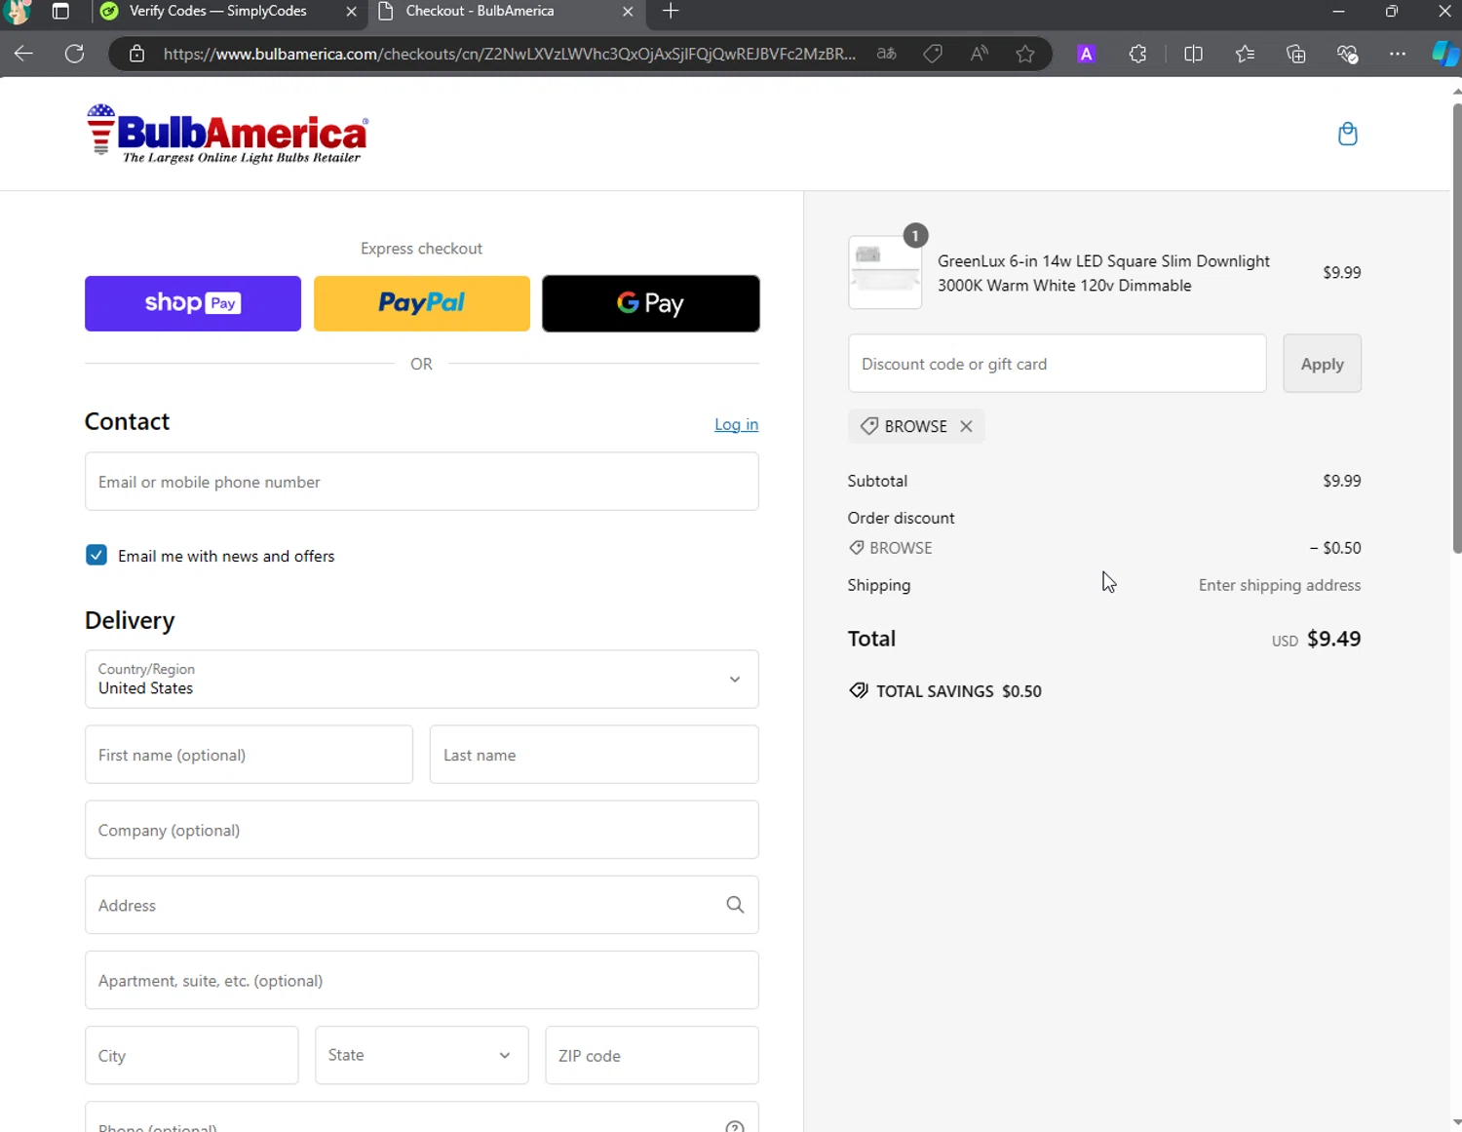1462x1132 pixels.
Task: Open Settings and more ellipsis menu
Action: 1398,54
